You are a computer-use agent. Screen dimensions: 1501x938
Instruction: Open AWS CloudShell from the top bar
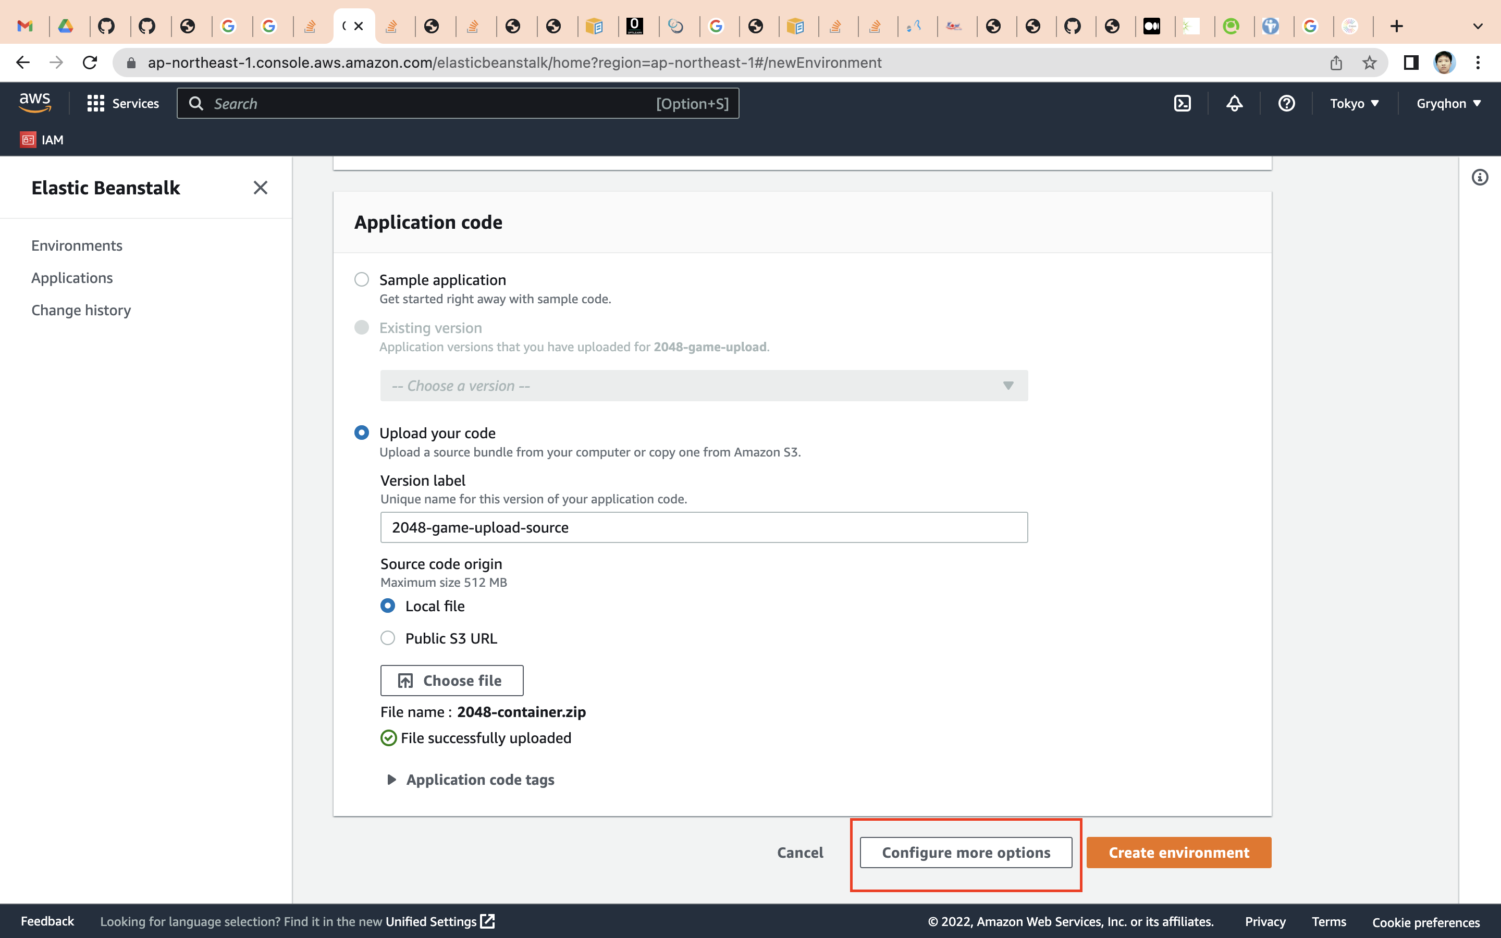(1182, 103)
